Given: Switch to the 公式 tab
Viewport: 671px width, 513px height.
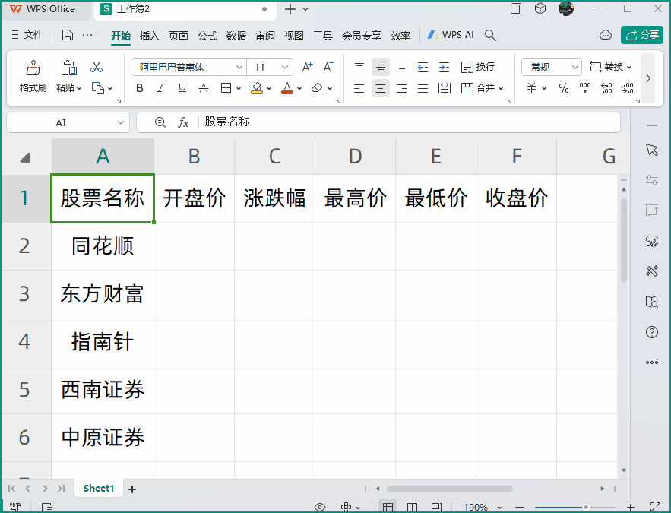Looking at the screenshot, I should [207, 36].
